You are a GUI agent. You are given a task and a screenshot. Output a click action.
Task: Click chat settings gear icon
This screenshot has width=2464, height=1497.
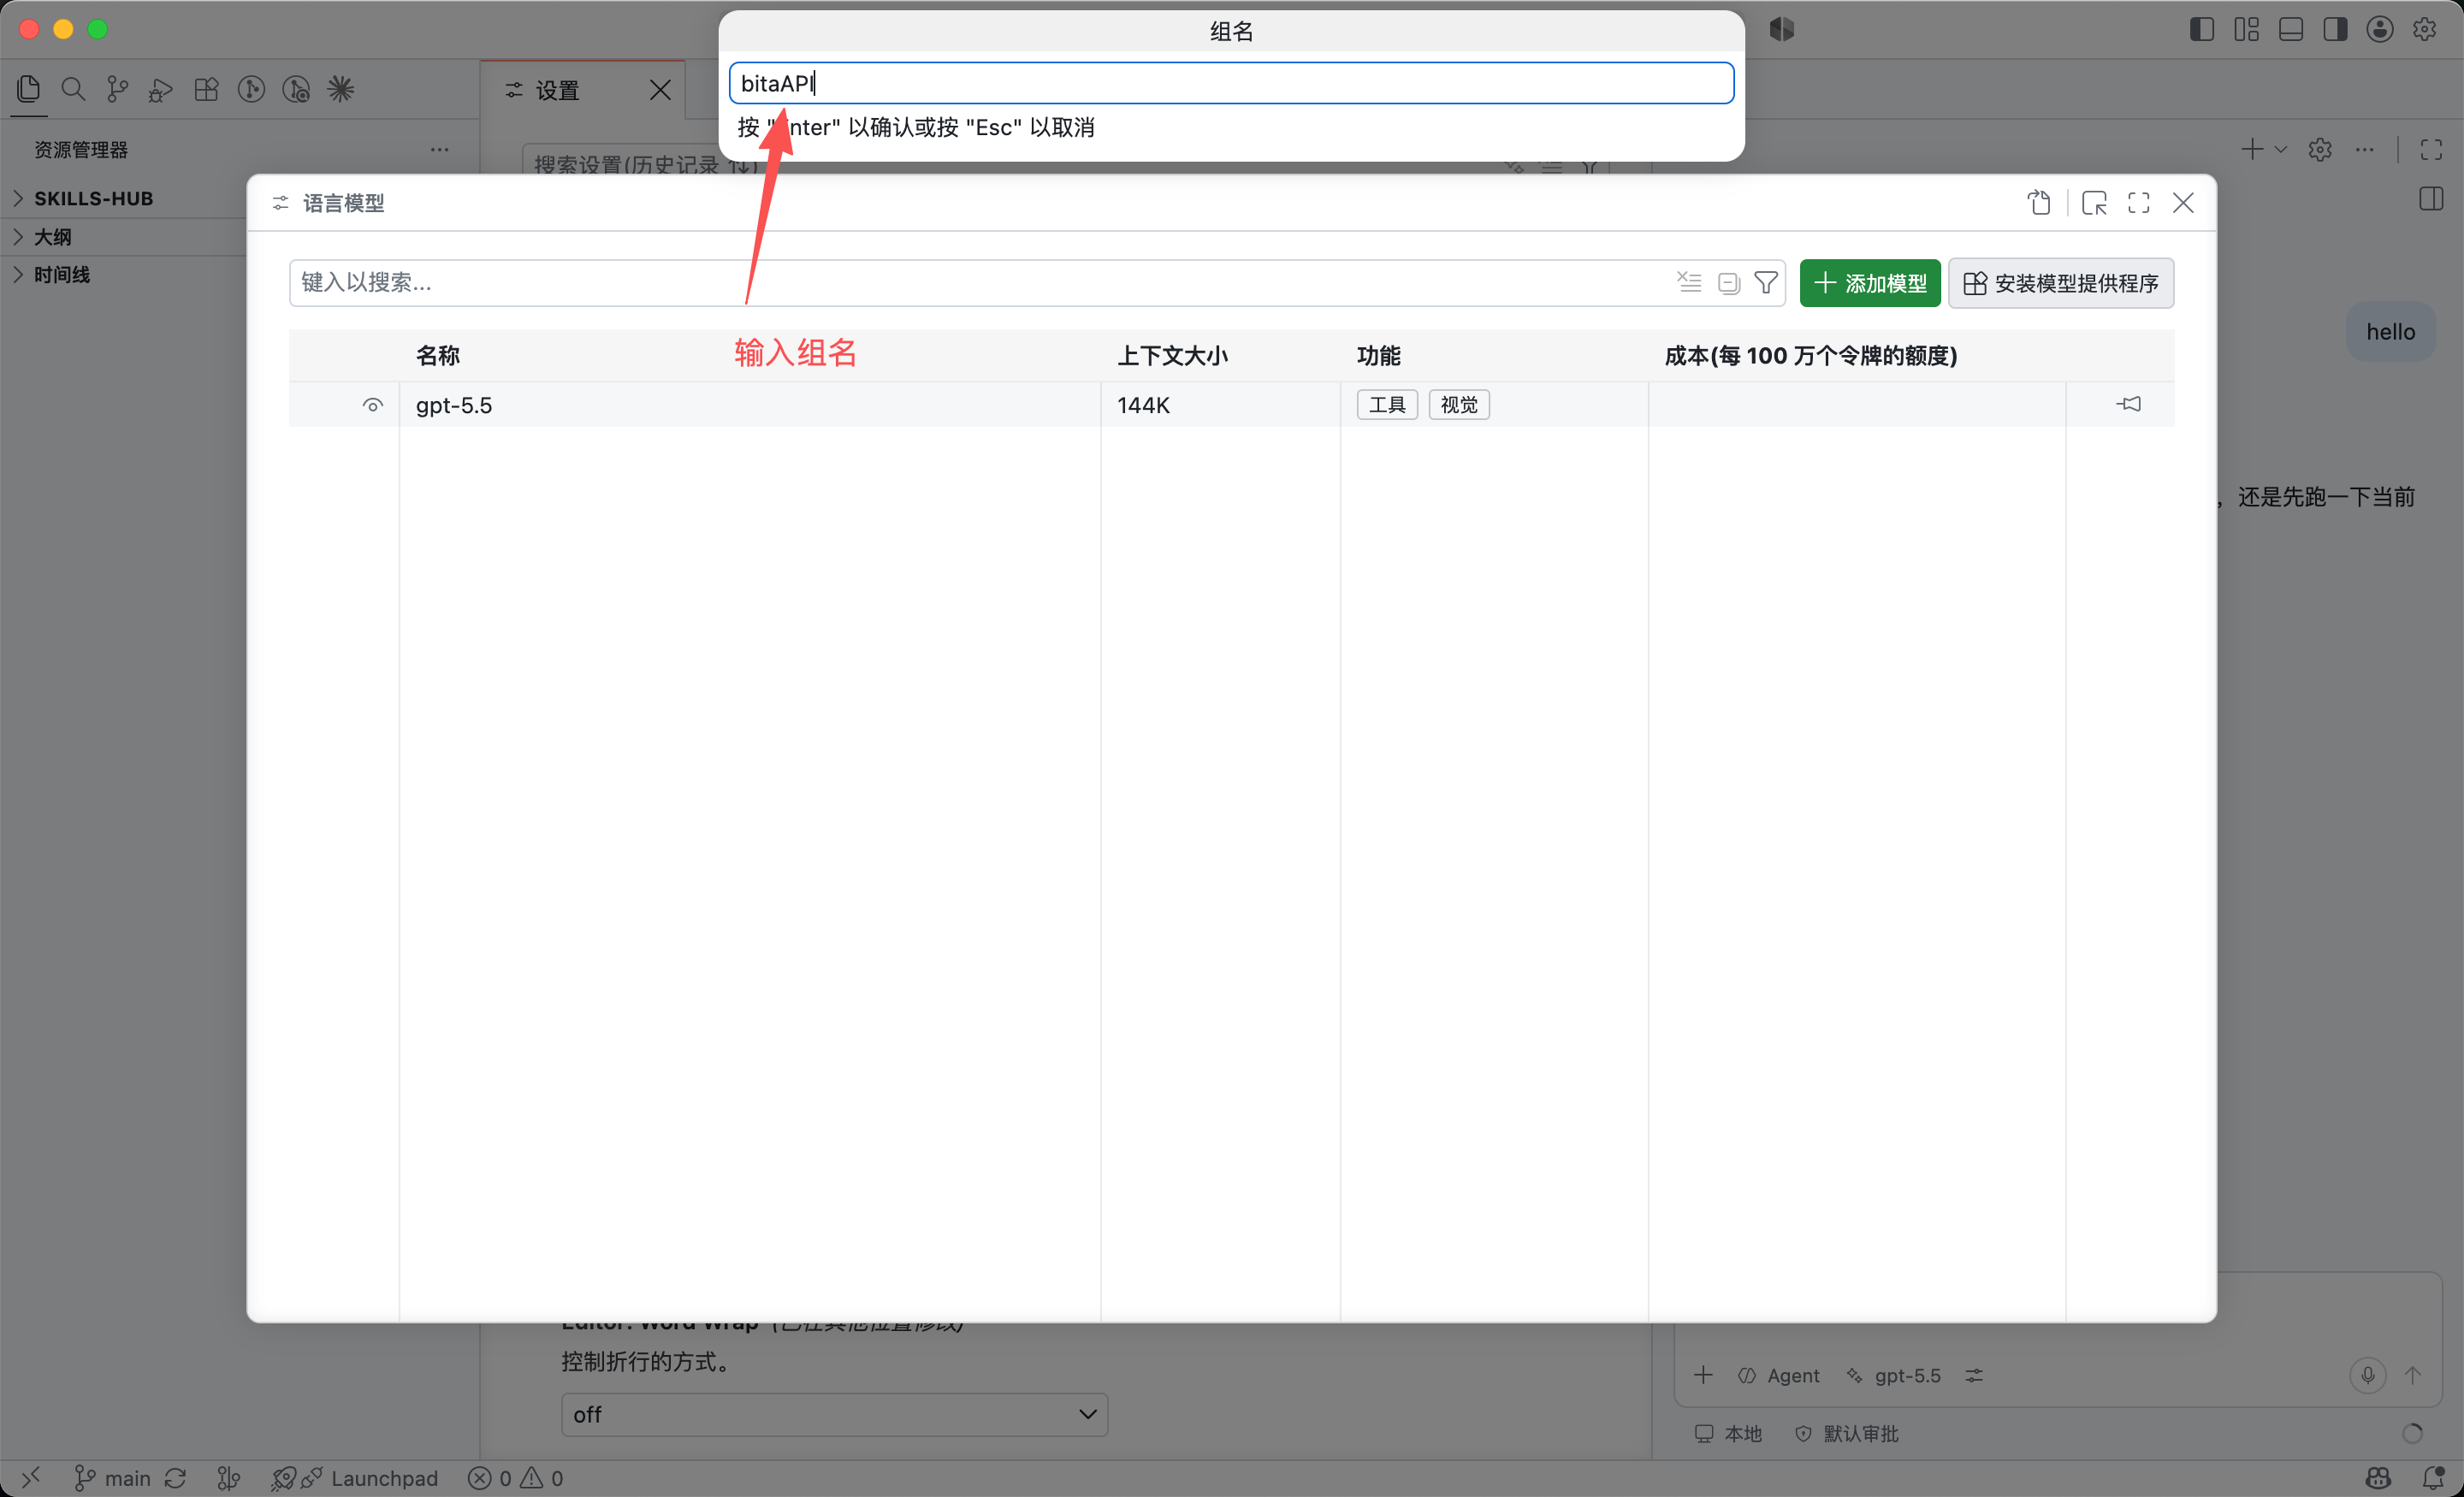[x=2320, y=150]
